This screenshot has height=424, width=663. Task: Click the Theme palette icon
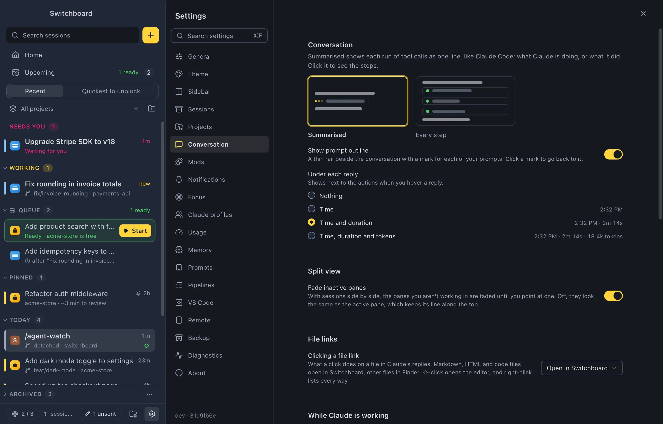[179, 74]
